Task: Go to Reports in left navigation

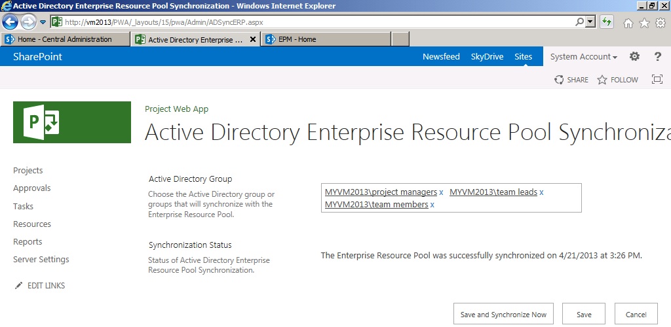Action: click(x=28, y=241)
